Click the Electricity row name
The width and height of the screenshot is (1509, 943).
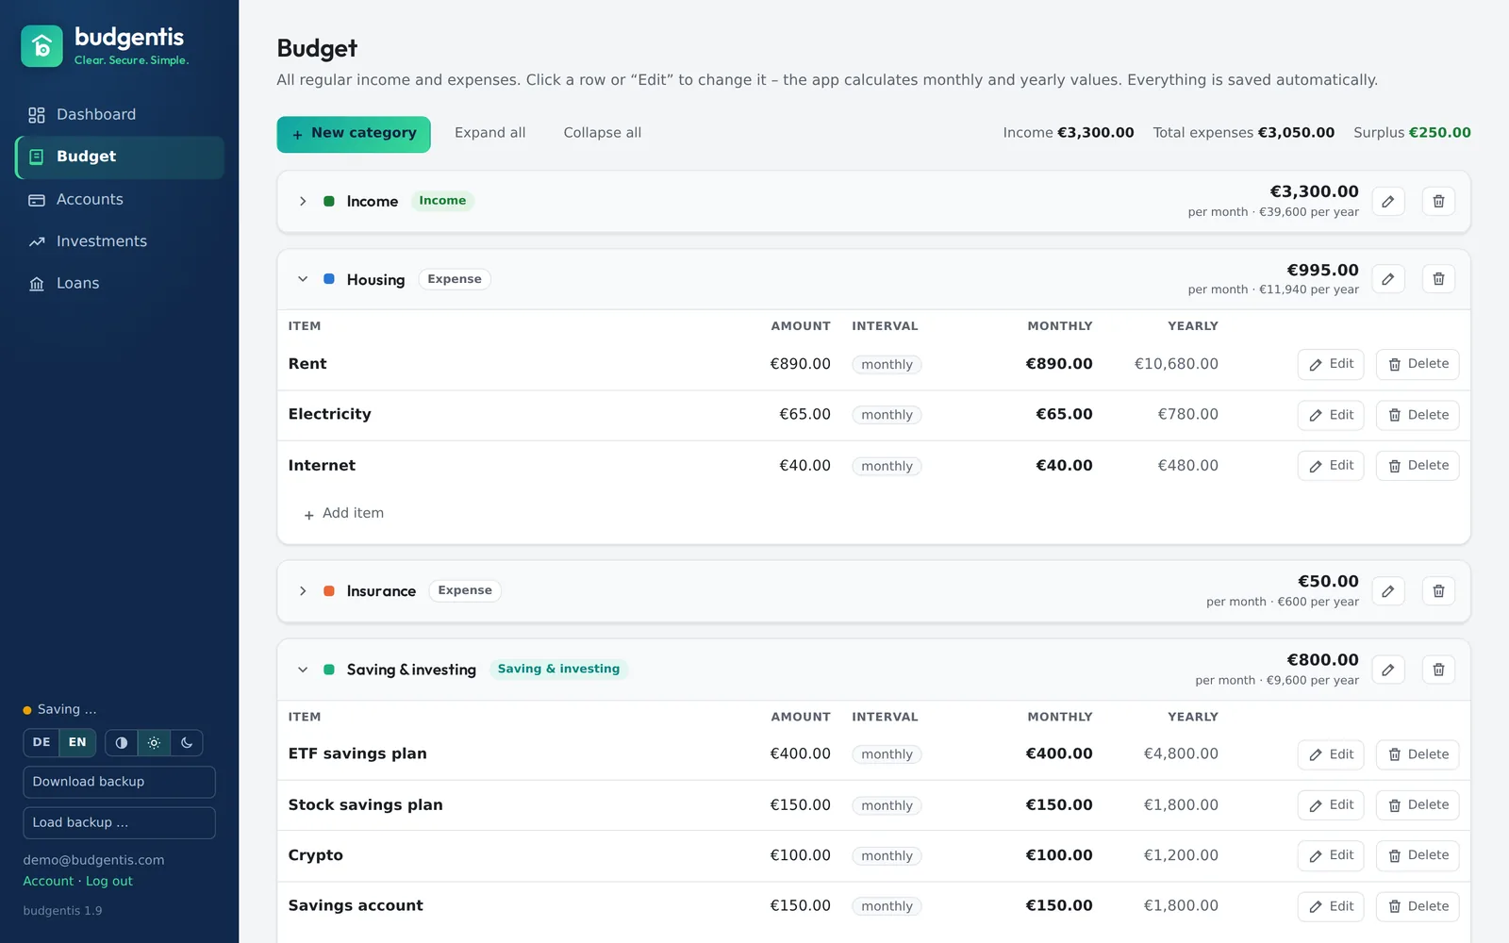[x=330, y=414]
